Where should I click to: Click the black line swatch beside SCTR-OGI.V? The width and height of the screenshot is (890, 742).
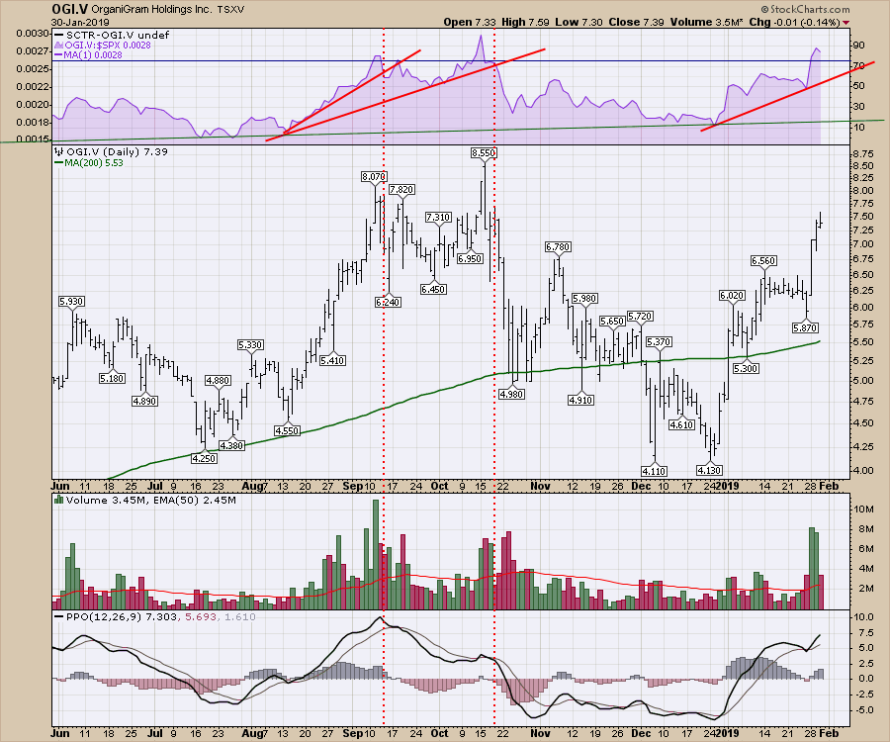[59, 36]
